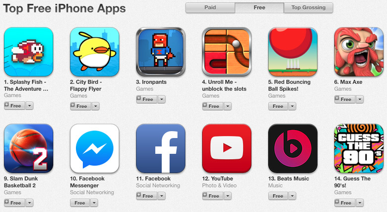Expand dropdown arrow next to Ironpants Free button
This screenshot has width=387, height=212.
tap(162, 99)
